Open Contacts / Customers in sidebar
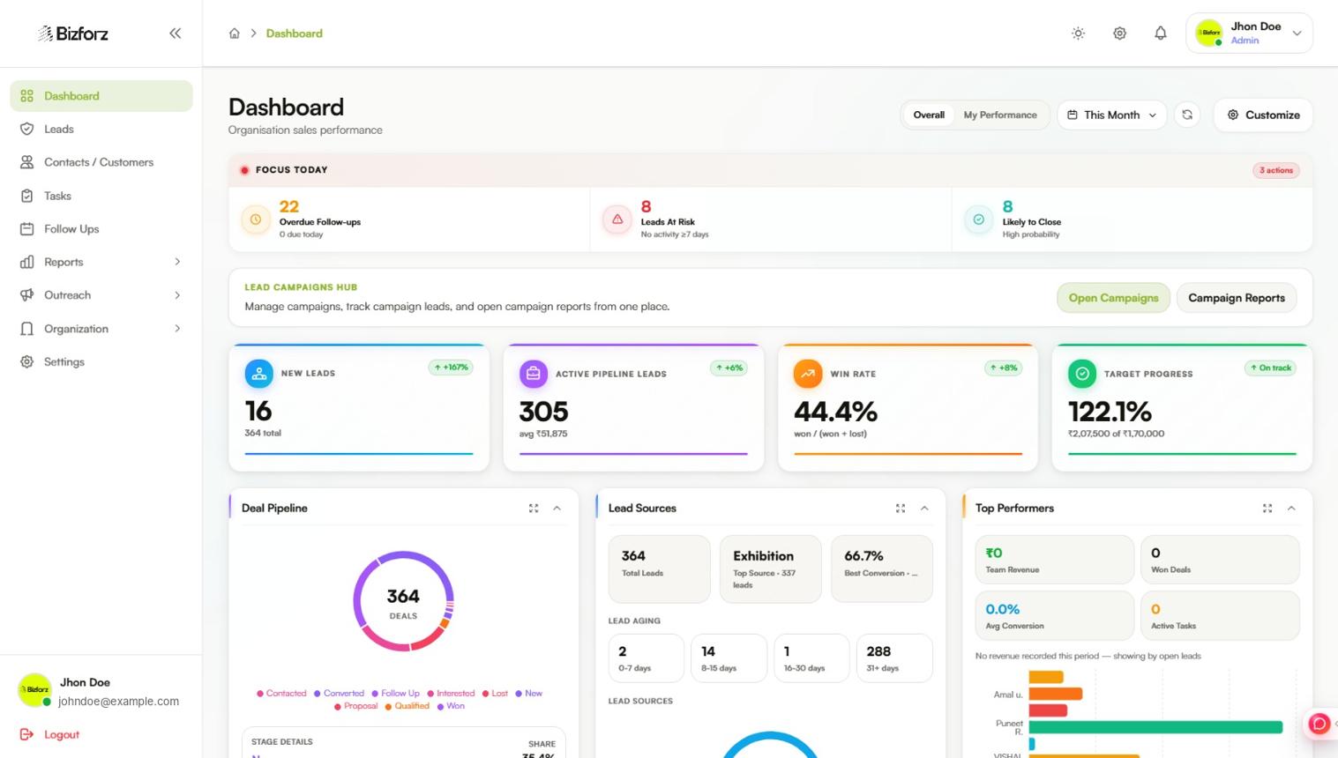1338x758 pixels. pyautogui.click(x=101, y=162)
